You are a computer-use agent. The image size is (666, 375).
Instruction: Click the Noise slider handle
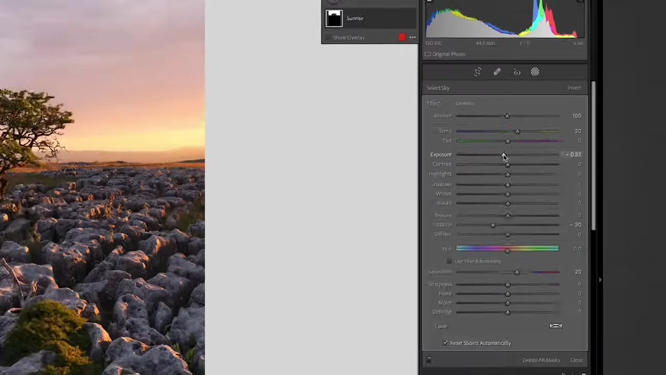[507, 294]
